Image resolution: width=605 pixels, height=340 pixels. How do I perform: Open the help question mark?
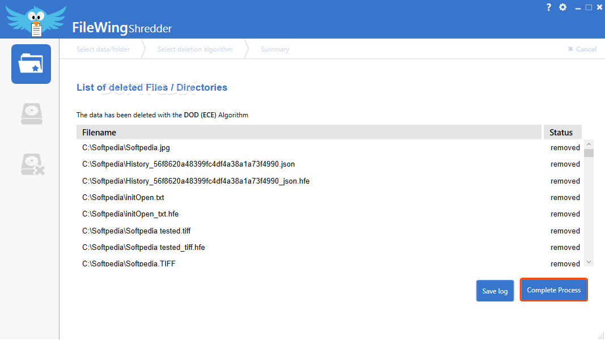(x=549, y=7)
